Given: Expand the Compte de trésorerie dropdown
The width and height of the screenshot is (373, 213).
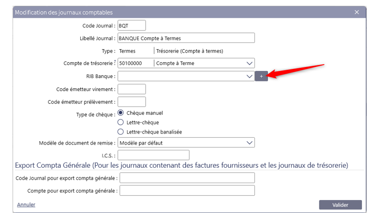Looking at the screenshot, I should 249,63.
